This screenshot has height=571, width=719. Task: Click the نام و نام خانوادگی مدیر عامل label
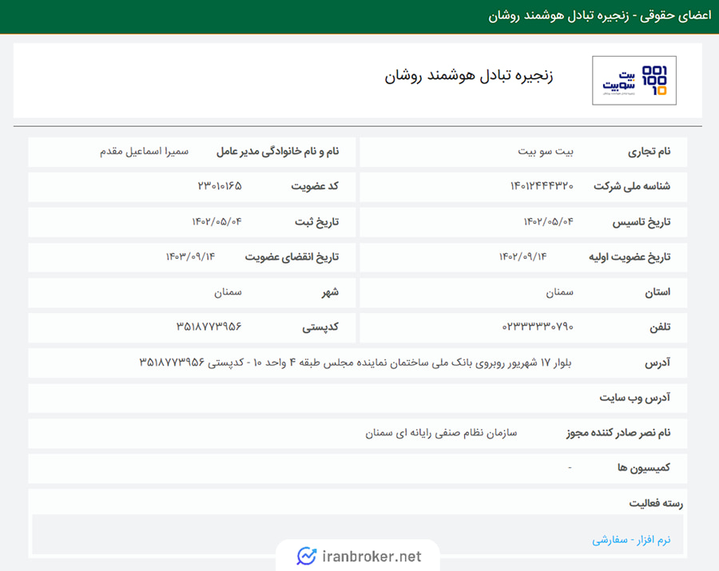tap(277, 151)
